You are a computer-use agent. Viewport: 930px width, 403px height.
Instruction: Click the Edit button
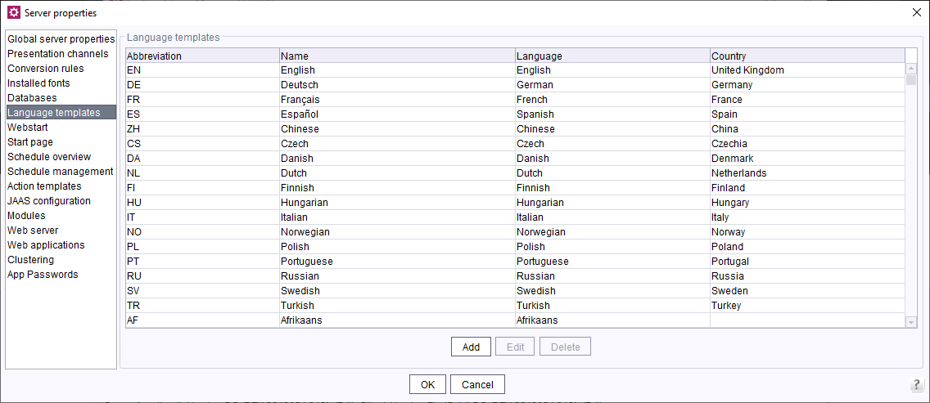pos(516,347)
